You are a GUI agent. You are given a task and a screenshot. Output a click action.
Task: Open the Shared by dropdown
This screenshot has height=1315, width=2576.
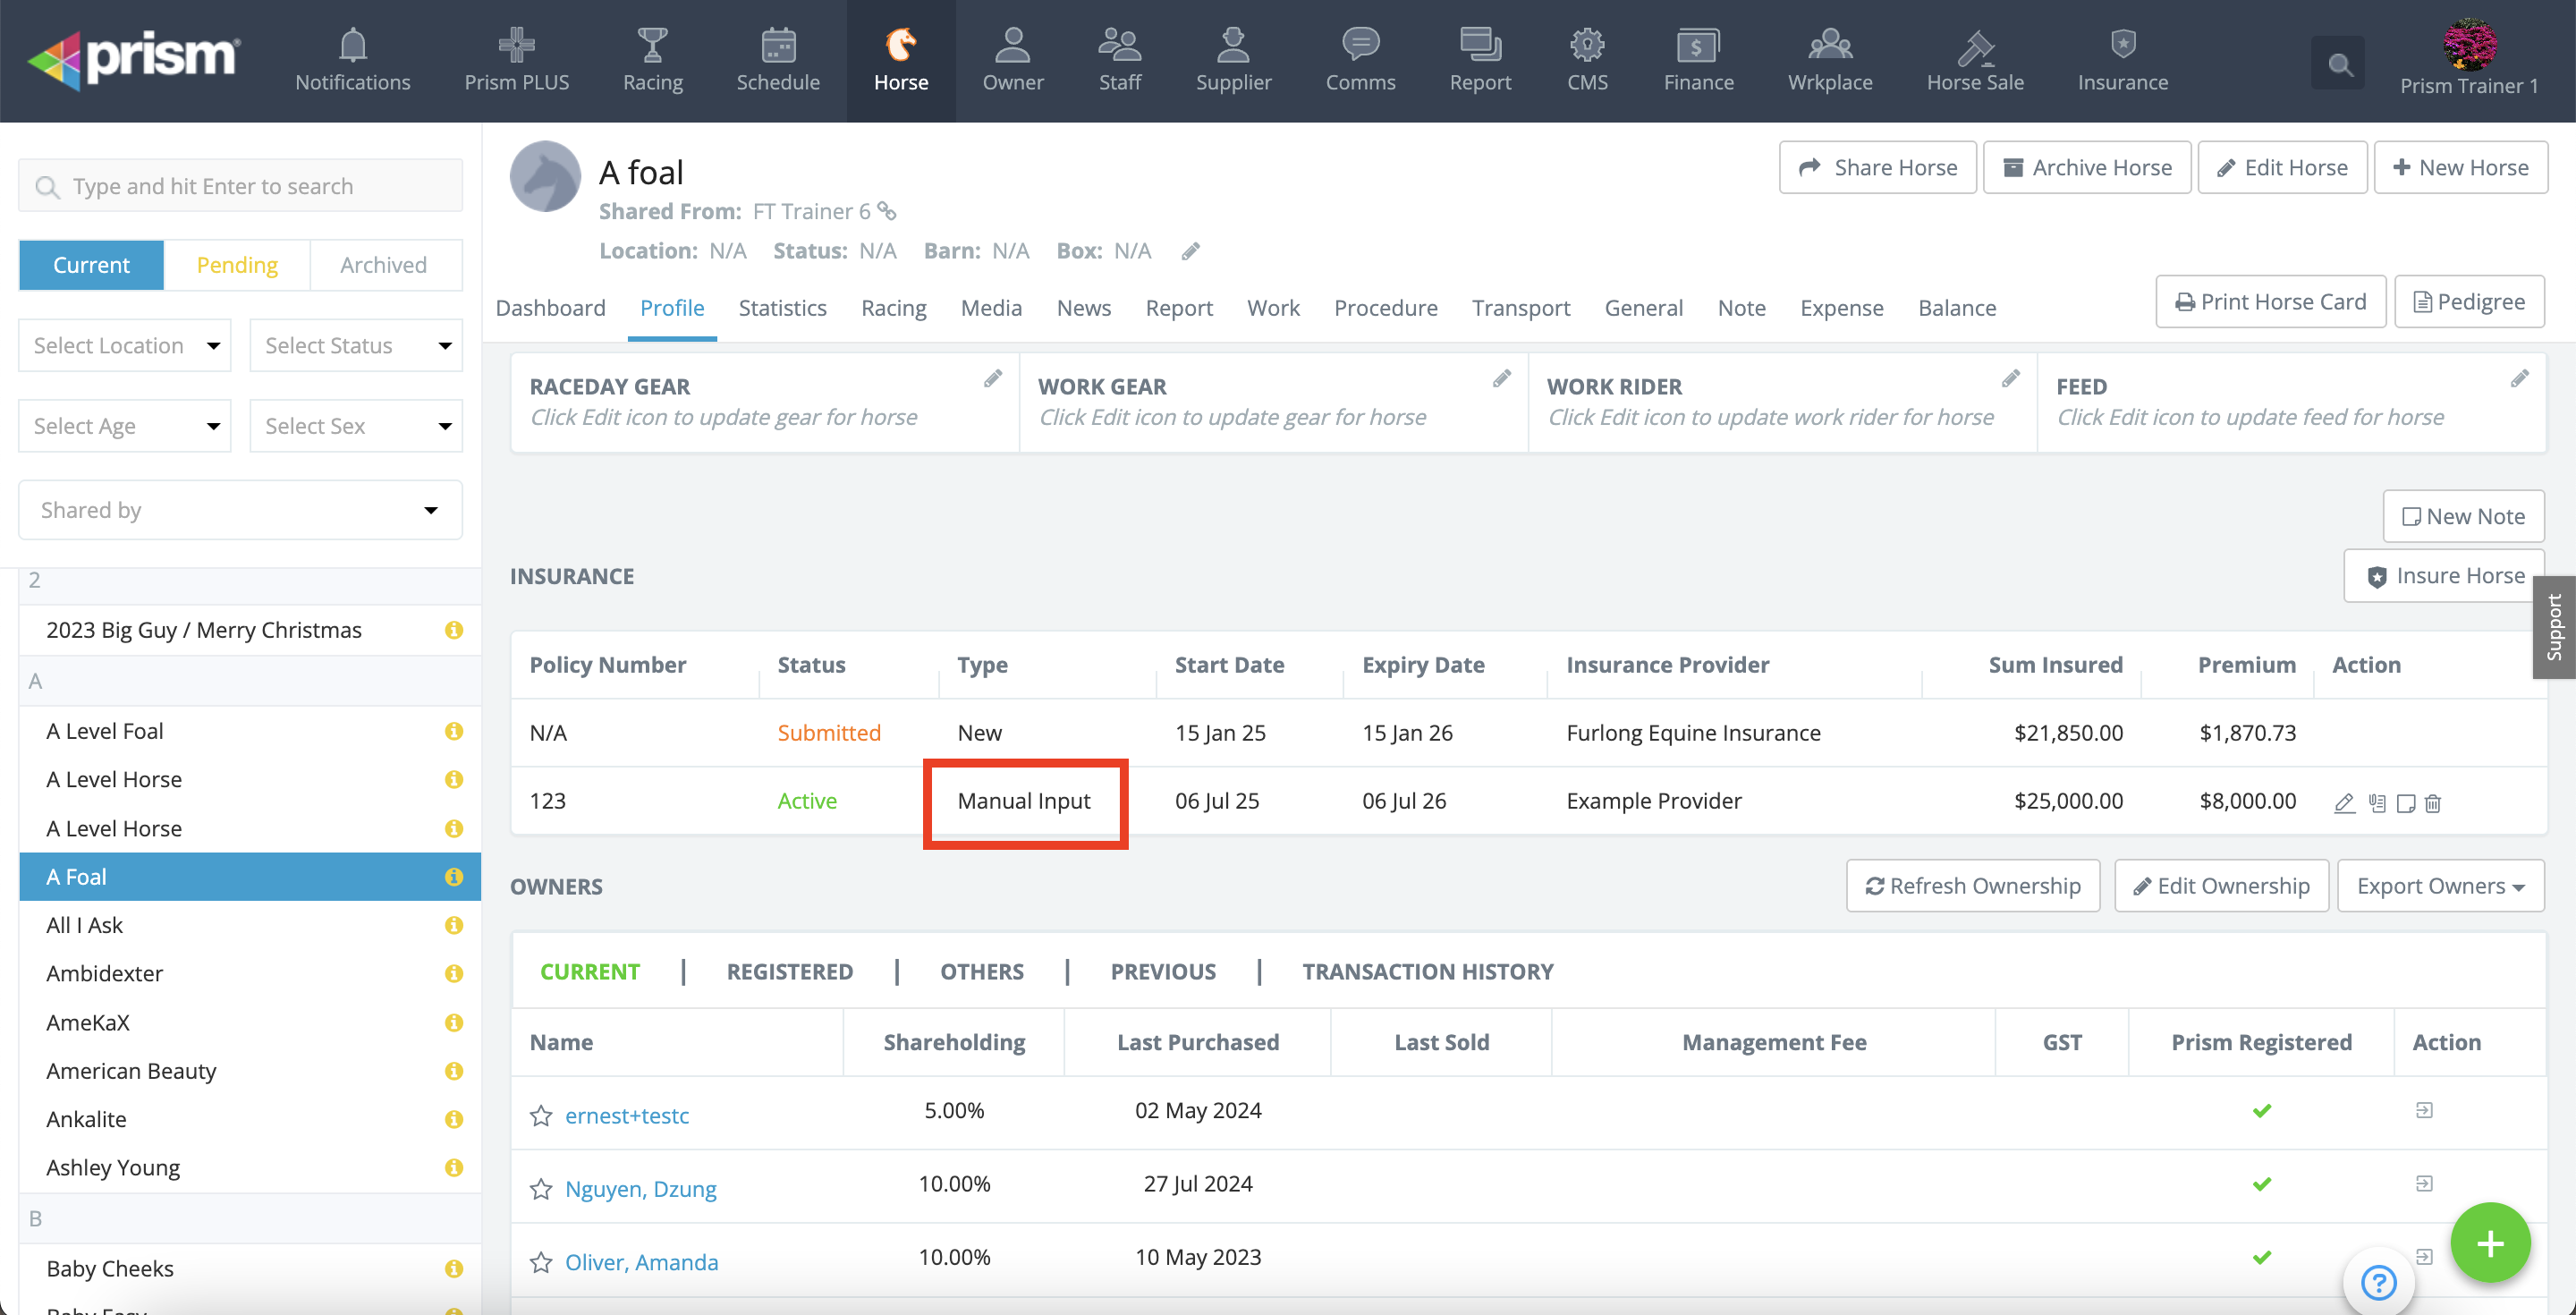(x=240, y=510)
